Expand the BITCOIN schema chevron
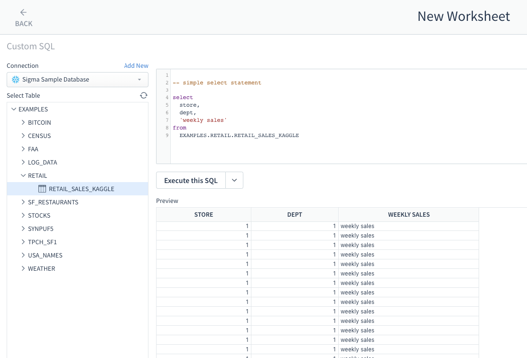 23,122
